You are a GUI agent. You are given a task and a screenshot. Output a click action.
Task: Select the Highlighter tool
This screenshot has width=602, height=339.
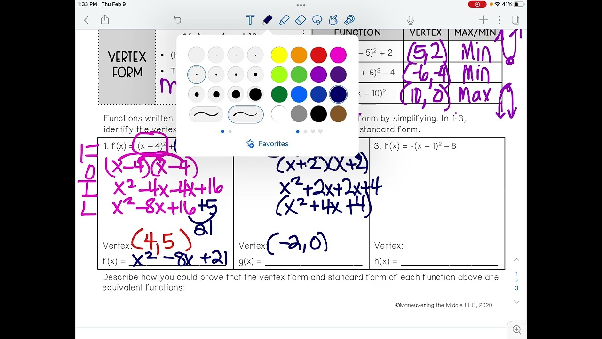(284, 20)
